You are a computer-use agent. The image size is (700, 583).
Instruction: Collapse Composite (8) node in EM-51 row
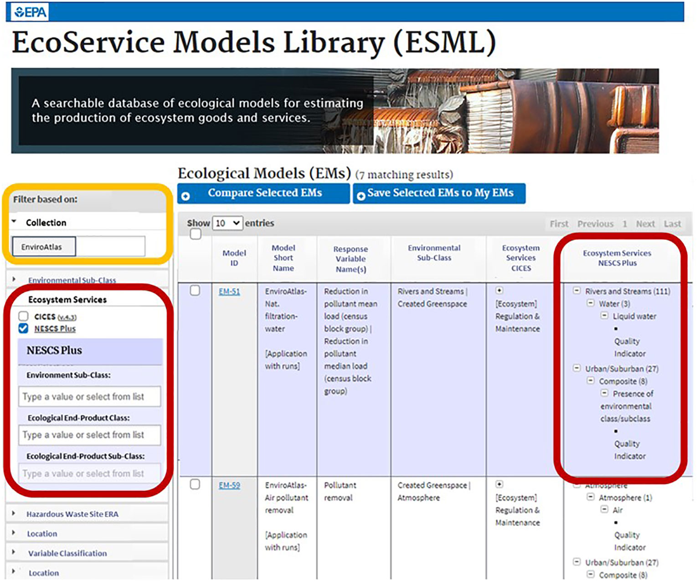tap(590, 380)
